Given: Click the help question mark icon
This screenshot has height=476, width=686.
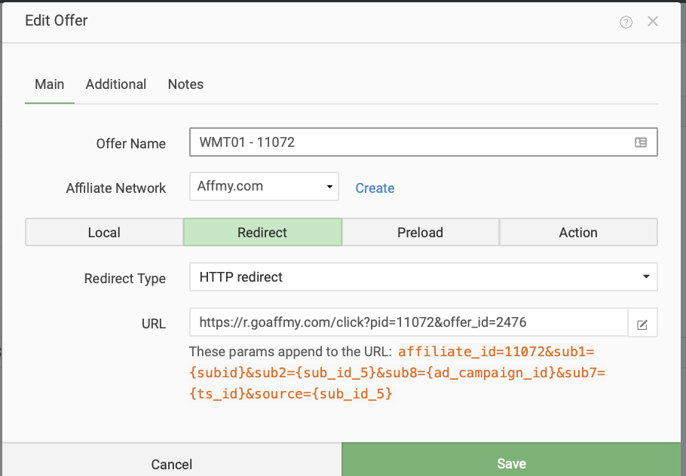Looking at the screenshot, I should tap(626, 22).
